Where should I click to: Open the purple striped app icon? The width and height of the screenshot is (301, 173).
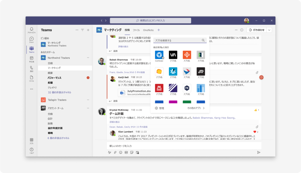pos(173,88)
